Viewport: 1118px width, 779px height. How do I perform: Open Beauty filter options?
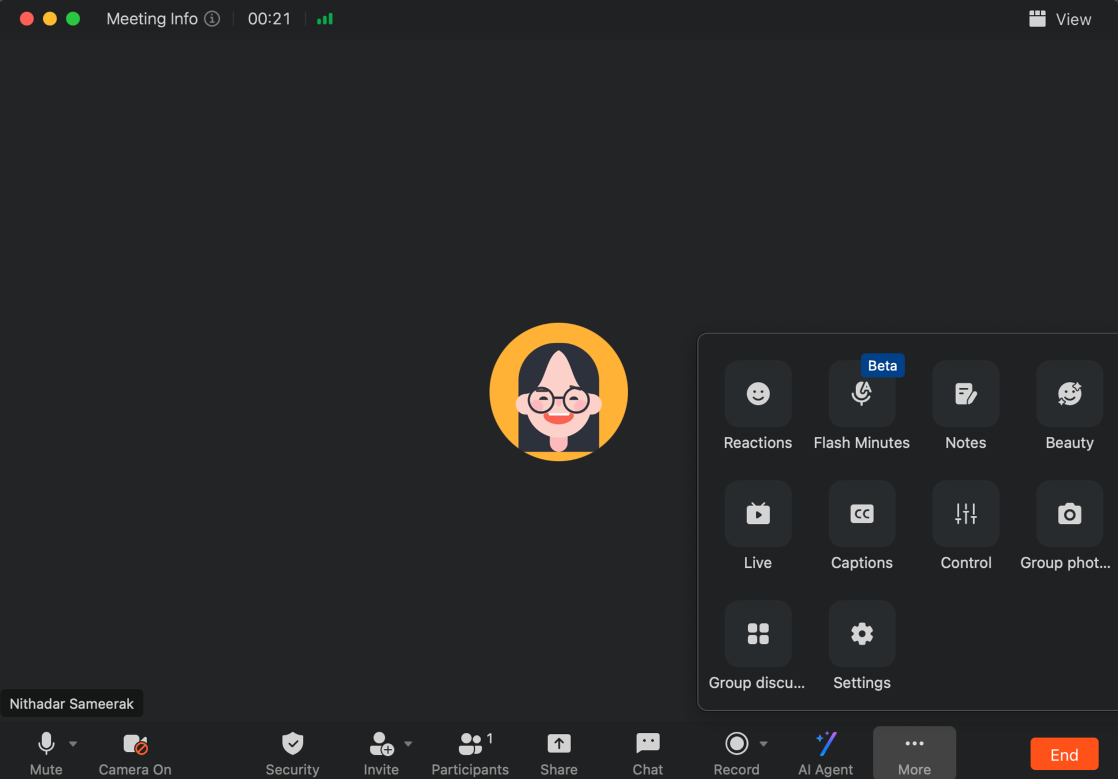[1069, 394]
